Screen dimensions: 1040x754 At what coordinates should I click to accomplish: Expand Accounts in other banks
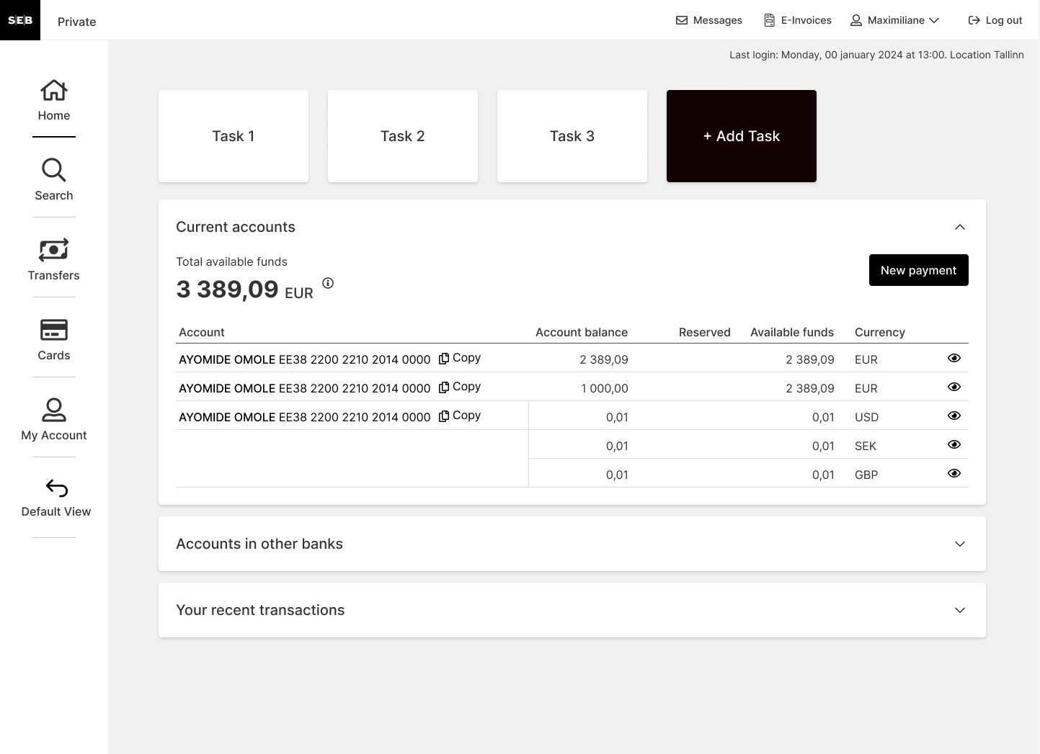click(x=960, y=544)
